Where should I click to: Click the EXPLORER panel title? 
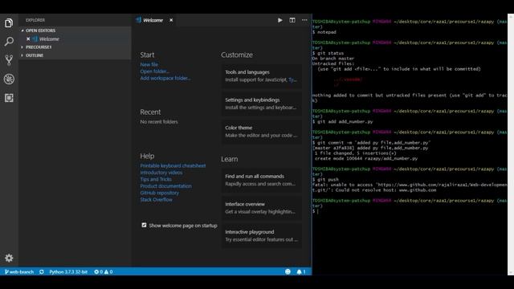click(35, 20)
